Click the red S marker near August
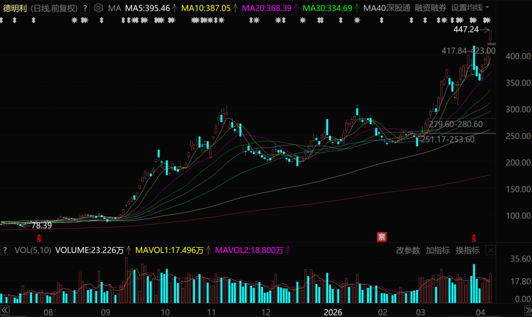Screen dimensions: 532x317 pos(39,238)
